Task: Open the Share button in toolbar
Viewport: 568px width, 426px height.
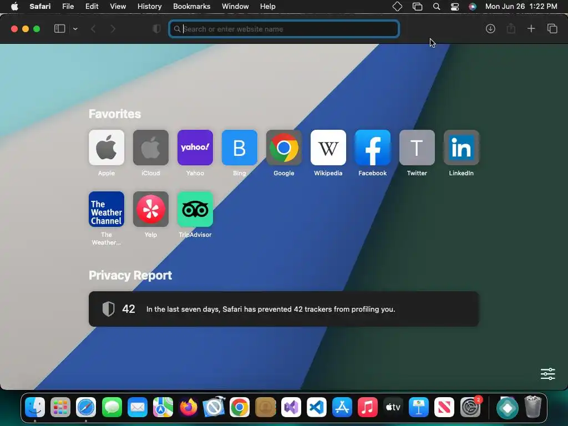Action: tap(511, 28)
